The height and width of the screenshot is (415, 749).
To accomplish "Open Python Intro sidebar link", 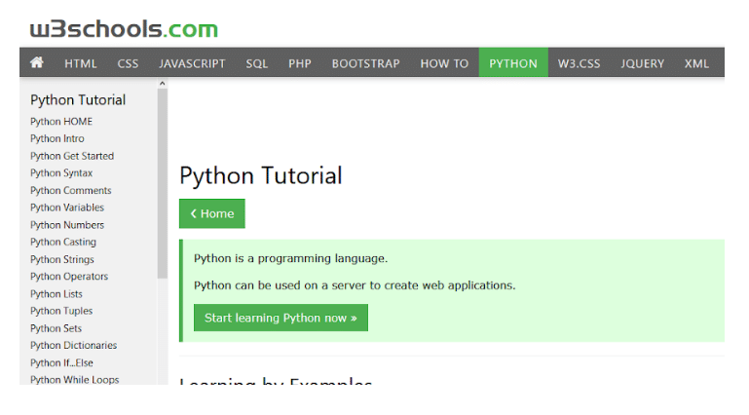I will tap(57, 138).
